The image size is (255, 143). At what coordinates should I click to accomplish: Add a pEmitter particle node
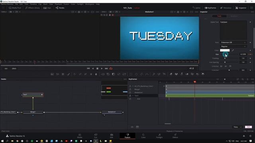154,74
